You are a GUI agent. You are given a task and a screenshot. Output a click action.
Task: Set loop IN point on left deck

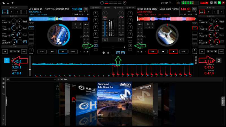[5, 52]
